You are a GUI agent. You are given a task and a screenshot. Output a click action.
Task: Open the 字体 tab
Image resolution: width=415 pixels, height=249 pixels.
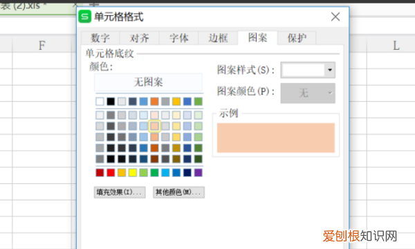178,38
